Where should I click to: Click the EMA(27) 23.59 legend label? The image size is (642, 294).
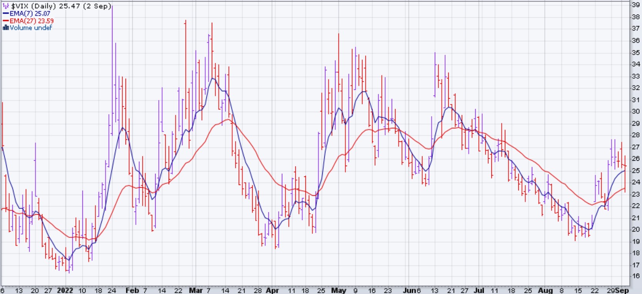[32, 21]
